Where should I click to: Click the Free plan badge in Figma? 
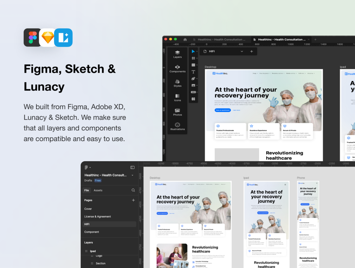[x=98, y=181]
